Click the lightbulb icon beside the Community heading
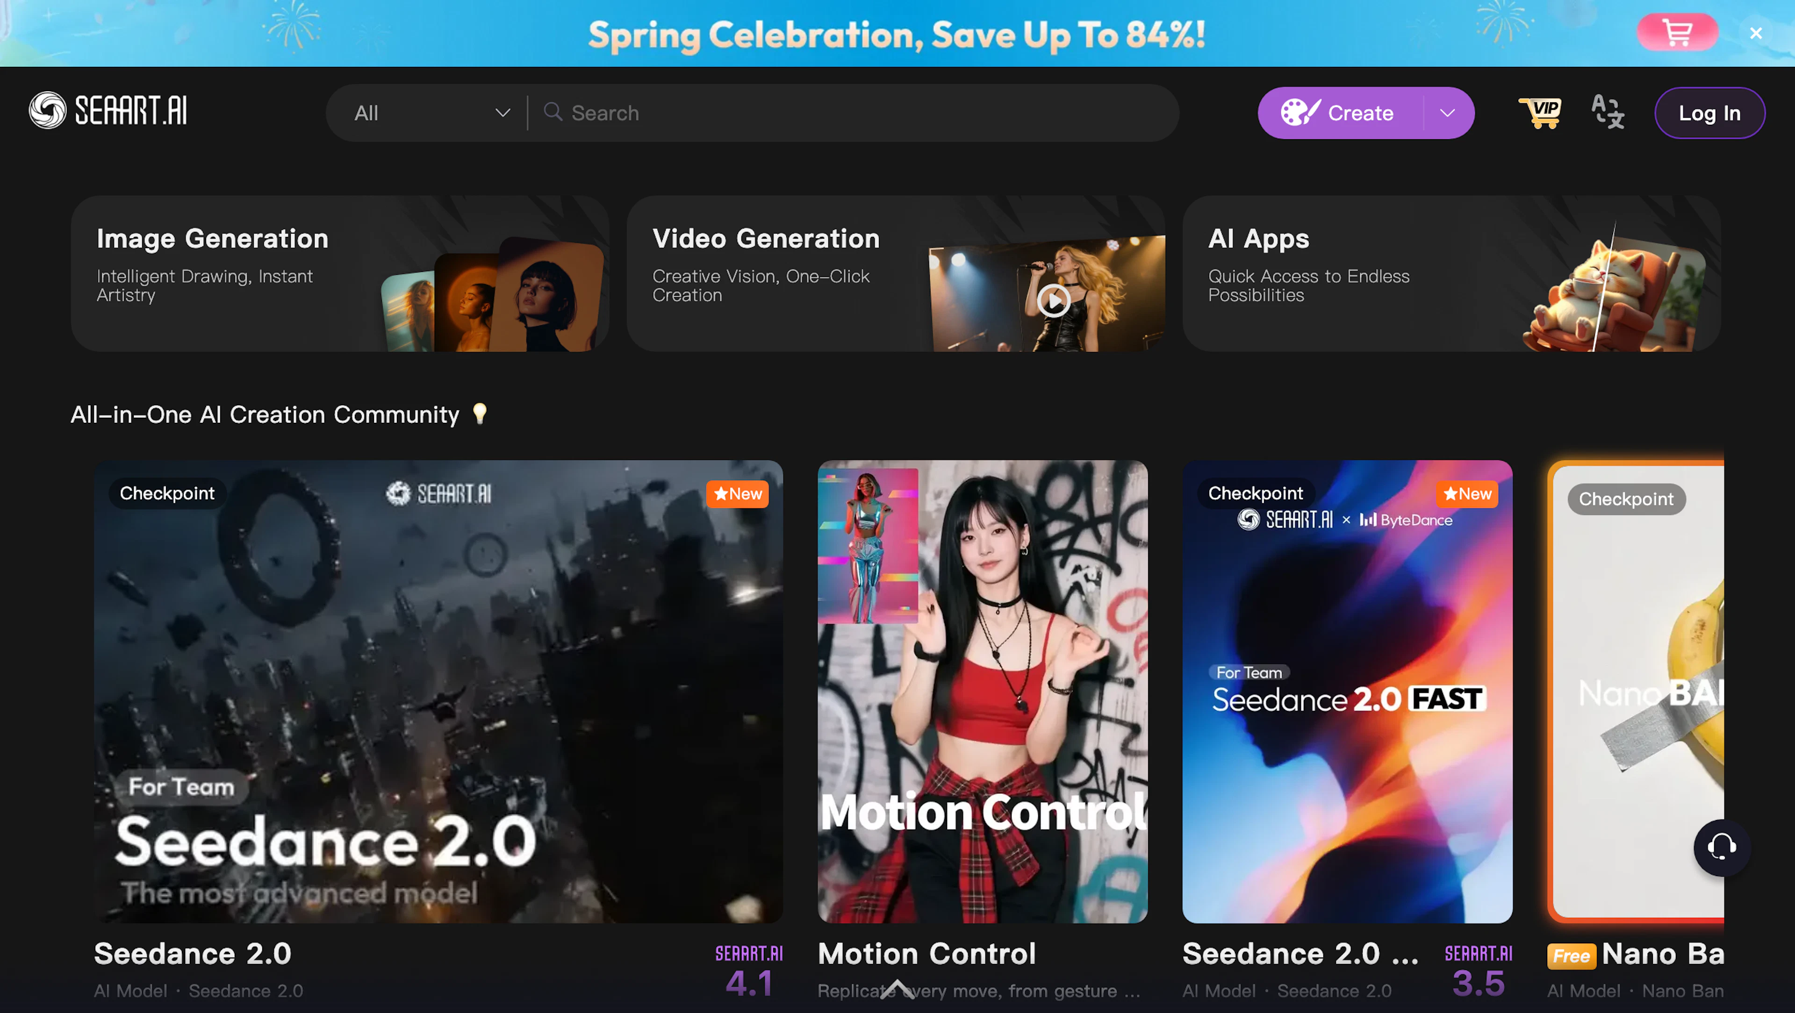Viewport: 1795px width, 1013px height. [x=480, y=414]
